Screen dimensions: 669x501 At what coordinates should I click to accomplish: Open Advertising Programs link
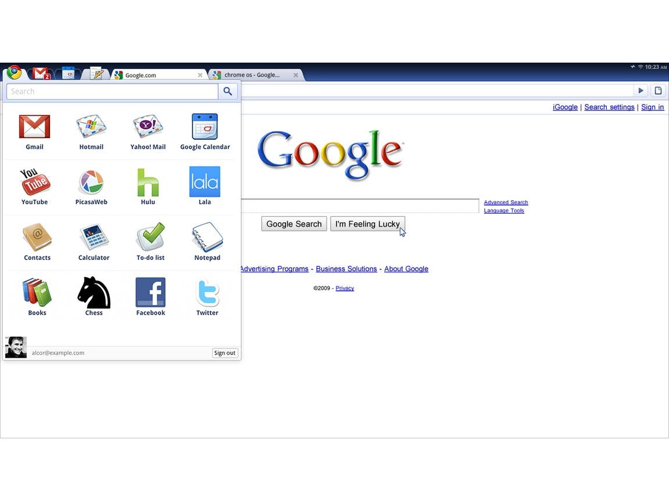tap(274, 269)
